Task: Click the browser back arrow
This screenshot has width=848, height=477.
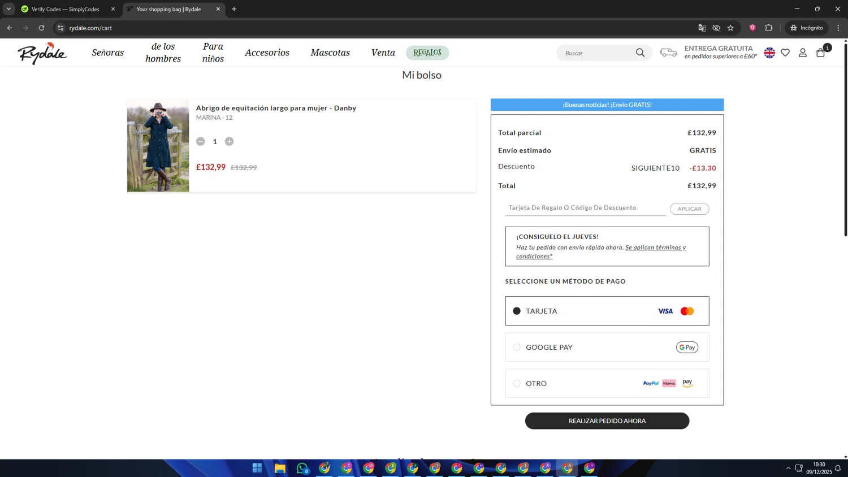Action: click(x=10, y=28)
